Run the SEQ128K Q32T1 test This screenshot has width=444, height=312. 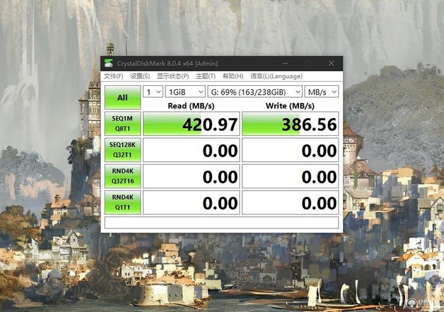[x=123, y=150]
